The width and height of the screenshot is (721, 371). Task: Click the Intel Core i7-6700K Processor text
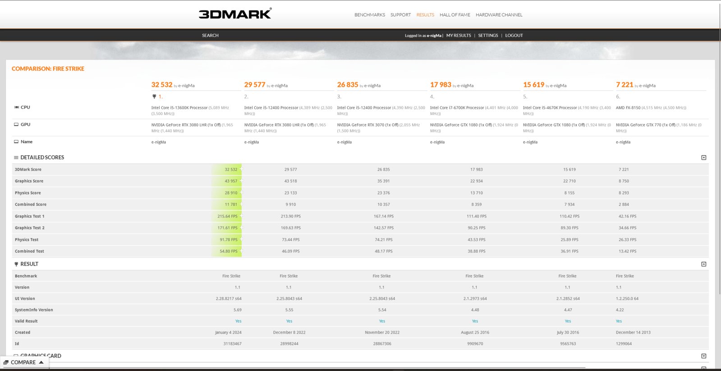(457, 108)
